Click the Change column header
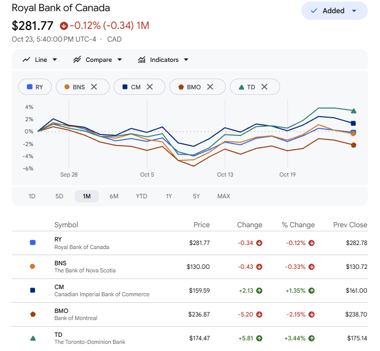Image resolution: width=380 pixels, height=351 pixels. pos(250,225)
